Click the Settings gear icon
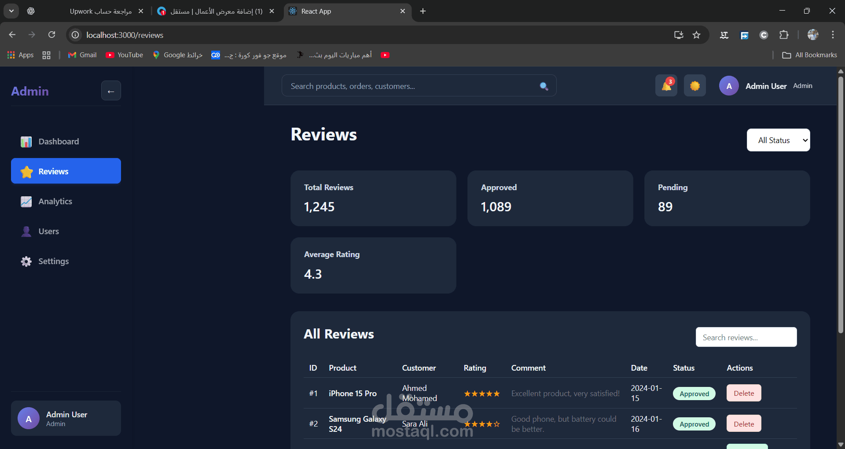 [x=26, y=261]
